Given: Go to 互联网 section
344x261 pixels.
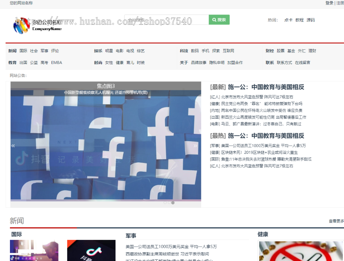Looking at the screenshot, I should tap(229, 51).
